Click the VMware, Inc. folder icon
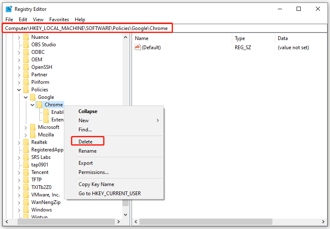Image resolution: width=330 pixels, height=229 pixels. pos(26,195)
